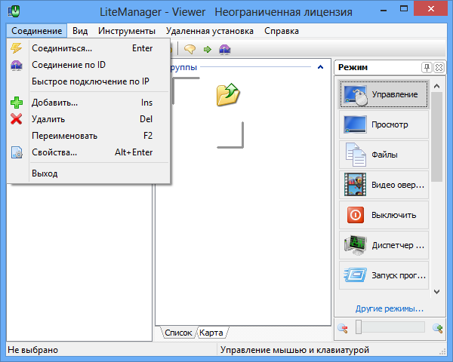The height and width of the screenshot is (362, 453).
Task: Click the Режим panel scrollbar thumb
Action: (437, 137)
